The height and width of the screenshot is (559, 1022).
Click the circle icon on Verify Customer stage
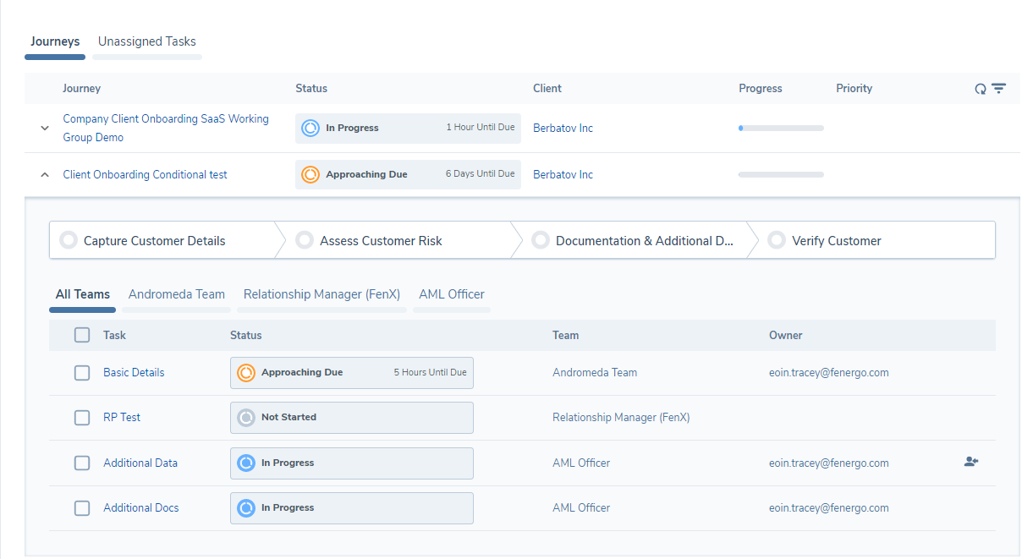coord(776,241)
